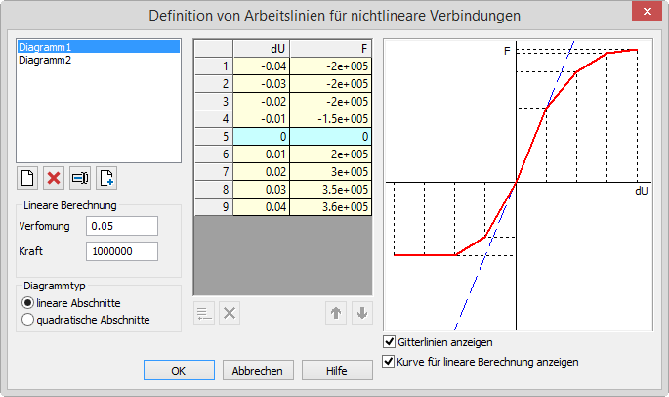
Task: Select the highlighted dU cell in row 5
Action: pyautogui.click(x=262, y=136)
